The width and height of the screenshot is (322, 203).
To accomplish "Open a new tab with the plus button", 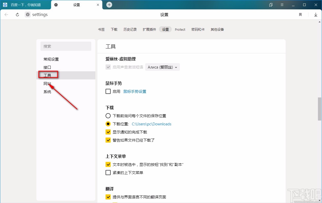I will coord(109,4).
